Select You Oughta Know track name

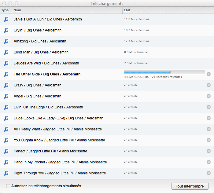[59, 140]
